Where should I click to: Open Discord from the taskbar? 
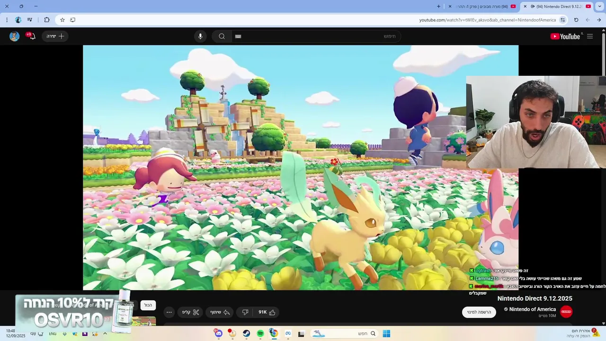(218, 333)
